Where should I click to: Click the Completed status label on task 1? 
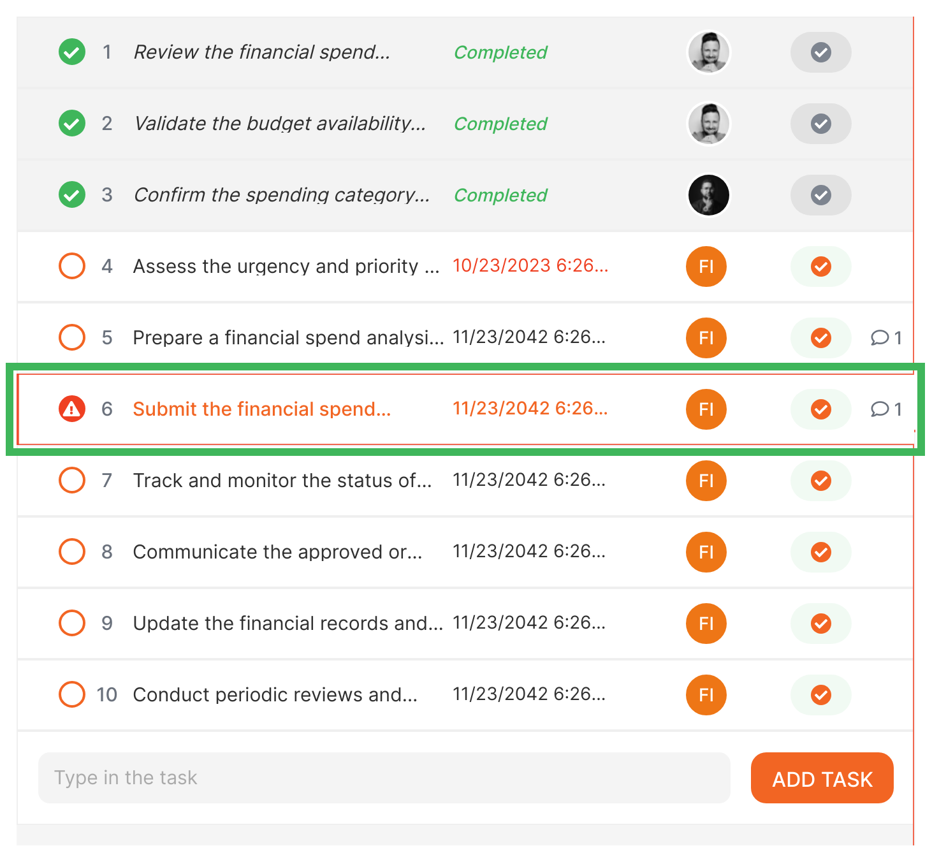click(x=500, y=52)
